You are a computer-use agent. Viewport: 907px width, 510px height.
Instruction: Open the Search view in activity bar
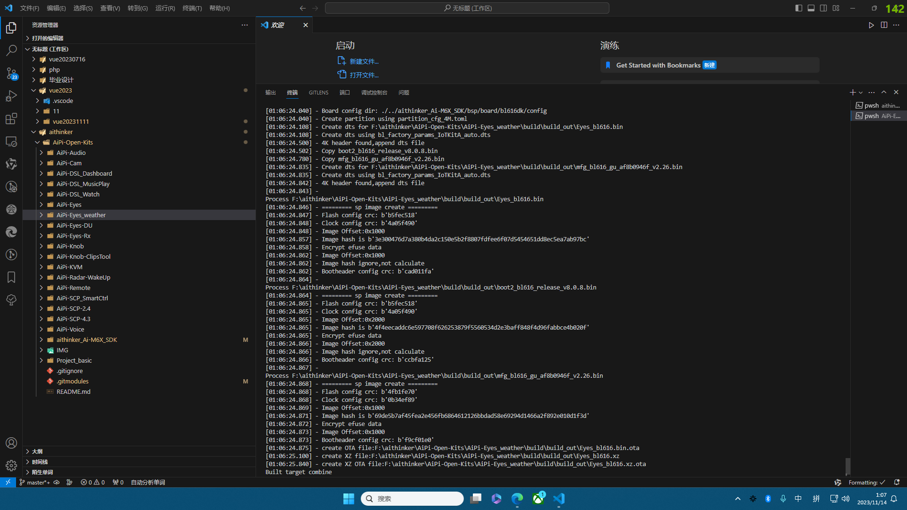(11, 51)
